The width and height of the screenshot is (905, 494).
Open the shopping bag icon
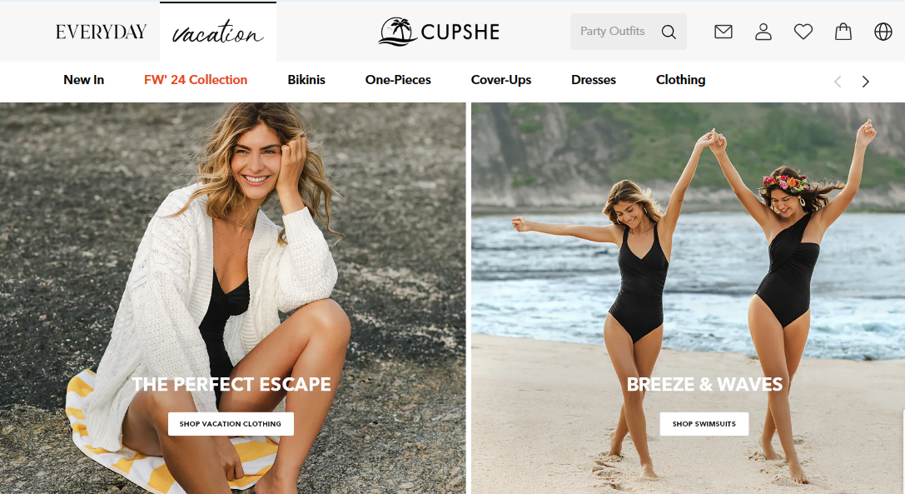point(843,31)
